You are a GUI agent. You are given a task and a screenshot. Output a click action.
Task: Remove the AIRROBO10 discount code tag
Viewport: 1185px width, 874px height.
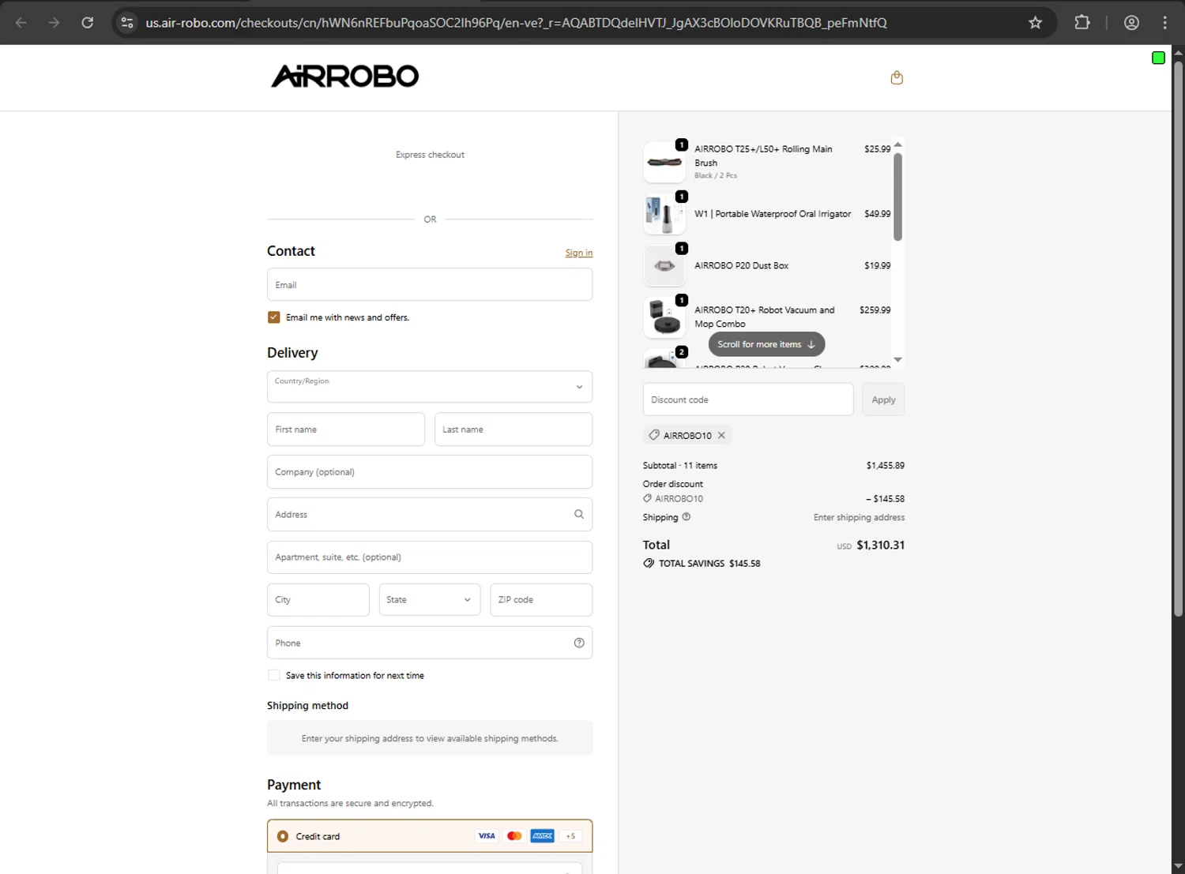(721, 435)
